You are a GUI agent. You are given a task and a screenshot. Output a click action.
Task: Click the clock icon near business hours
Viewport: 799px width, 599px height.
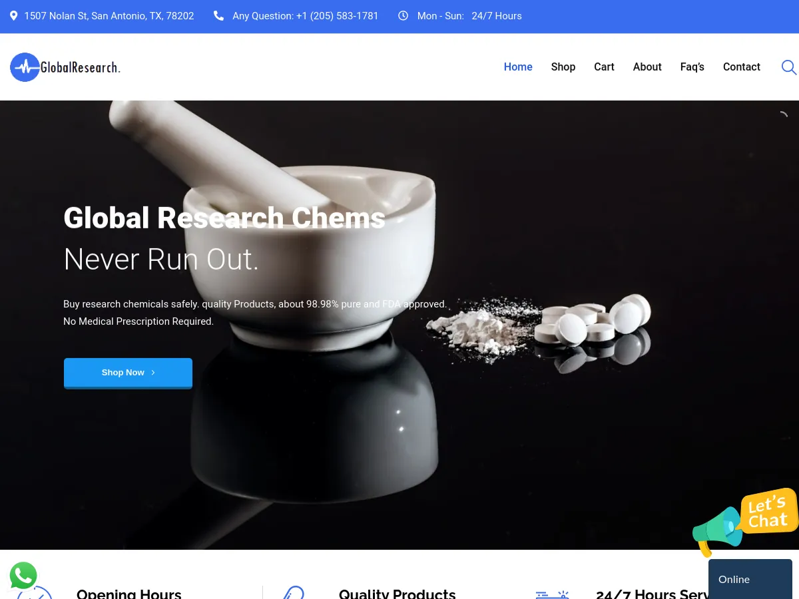click(x=403, y=15)
